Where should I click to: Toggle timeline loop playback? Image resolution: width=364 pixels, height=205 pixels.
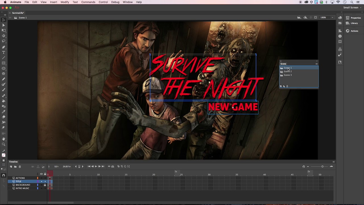113,167
